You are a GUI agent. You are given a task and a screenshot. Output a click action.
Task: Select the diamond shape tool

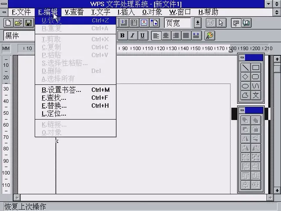click(x=245, y=77)
